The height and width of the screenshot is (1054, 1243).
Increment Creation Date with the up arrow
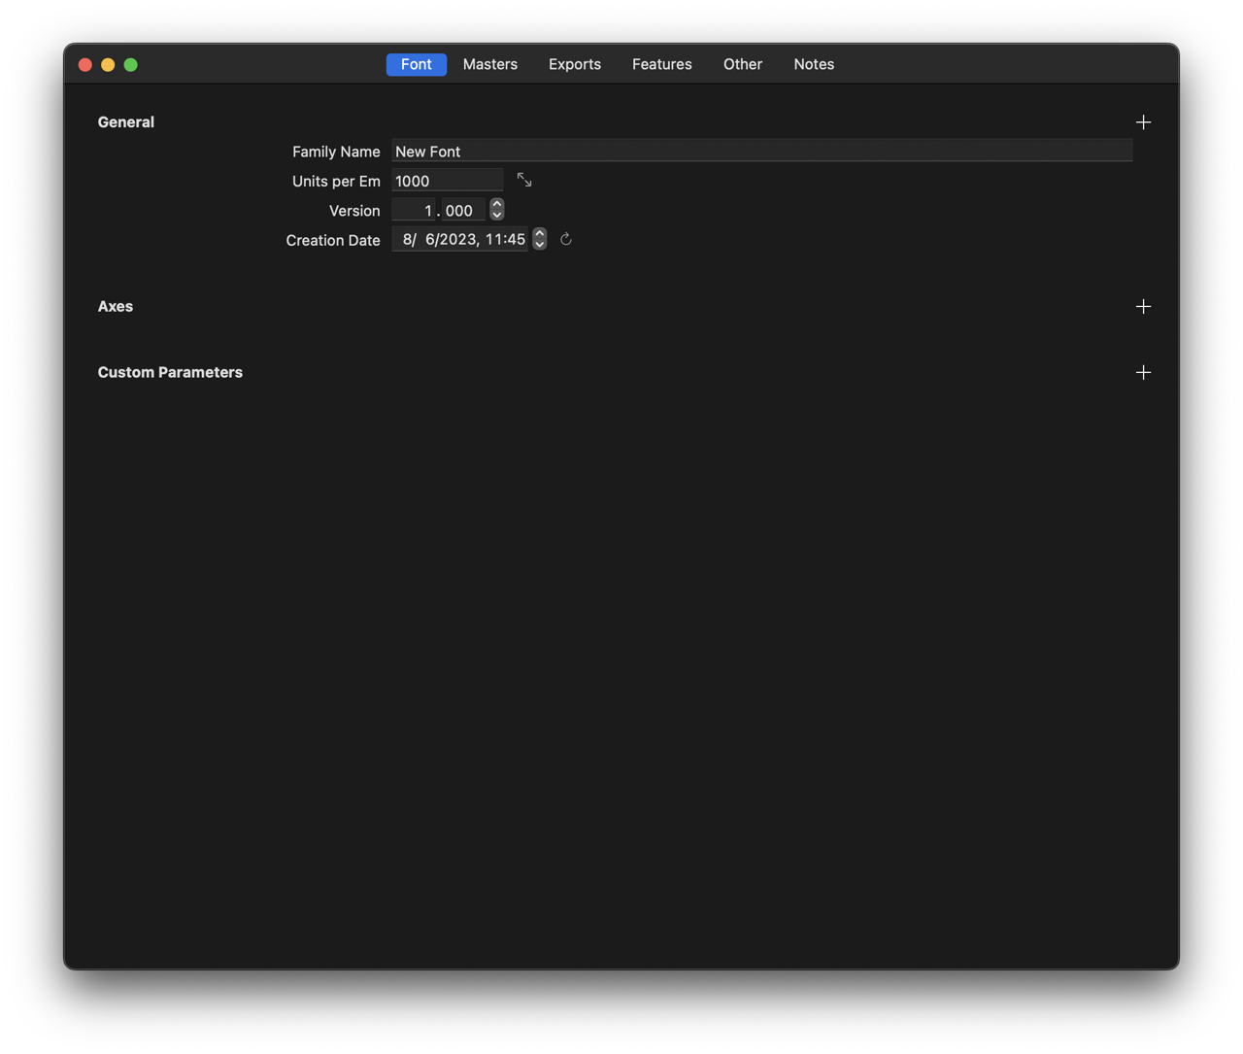[x=540, y=234]
